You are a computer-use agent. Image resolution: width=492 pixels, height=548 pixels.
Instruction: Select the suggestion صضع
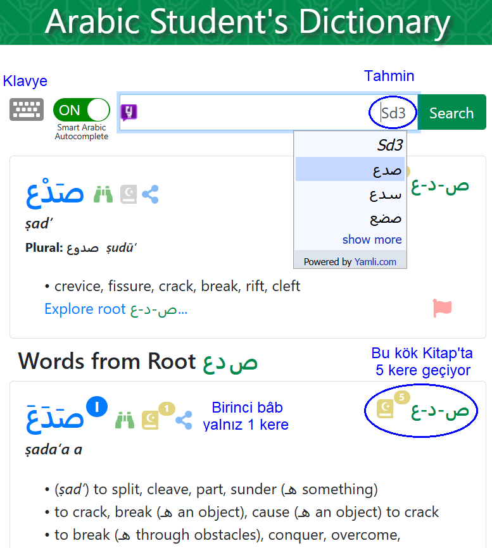tap(350, 218)
